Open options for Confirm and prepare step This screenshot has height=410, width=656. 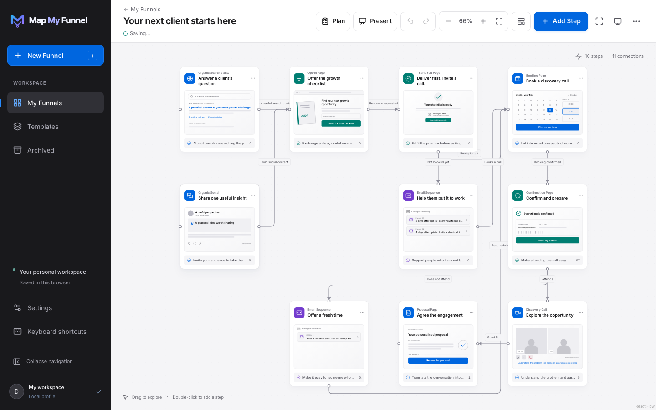point(581,195)
